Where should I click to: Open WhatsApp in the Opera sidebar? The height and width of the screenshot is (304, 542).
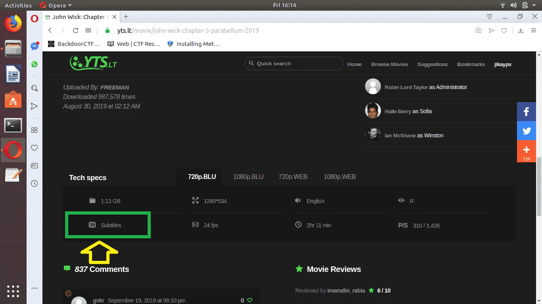35,64
